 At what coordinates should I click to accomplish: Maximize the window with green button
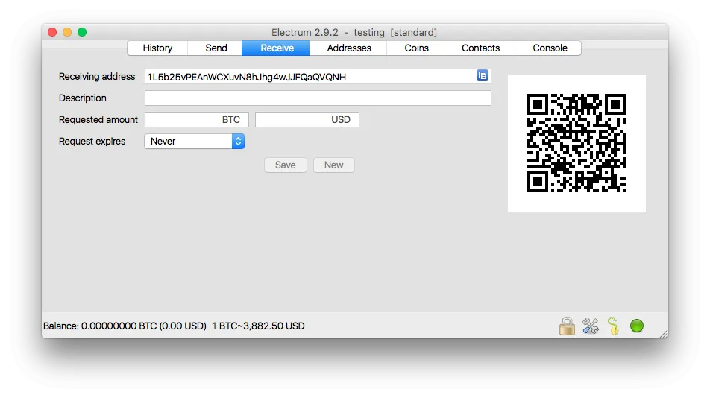pos(82,32)
